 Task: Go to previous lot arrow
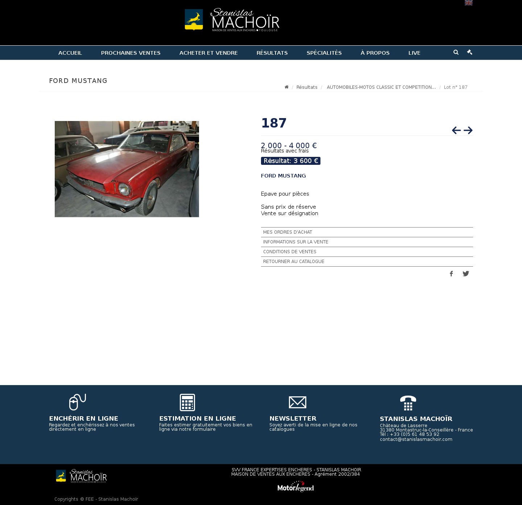456,130
